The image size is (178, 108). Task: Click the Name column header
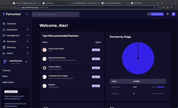(x=45, y=42)
